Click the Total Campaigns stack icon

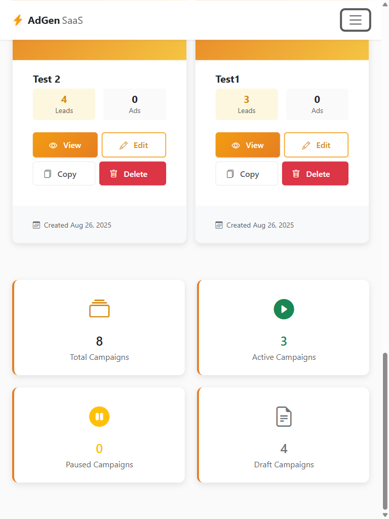[99, 309]
